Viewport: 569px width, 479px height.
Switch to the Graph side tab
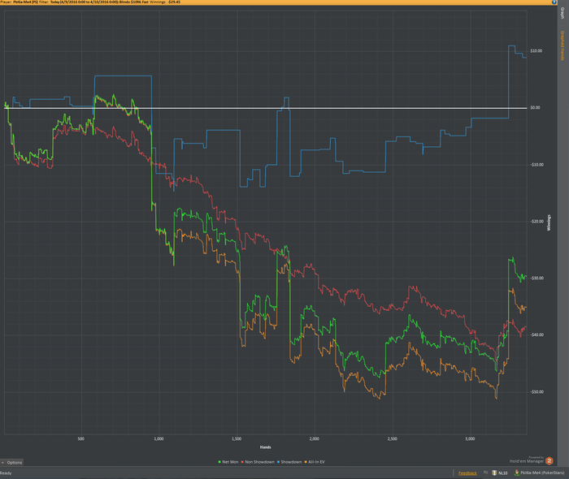point(562,13)
